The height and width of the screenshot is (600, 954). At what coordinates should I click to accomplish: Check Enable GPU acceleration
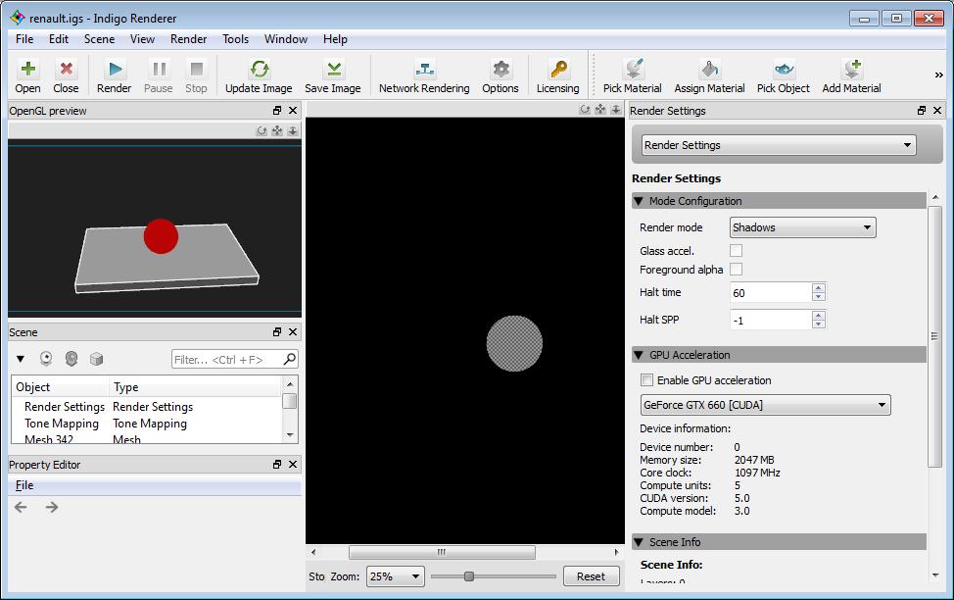pyautogui.click(x=646, y=380)
